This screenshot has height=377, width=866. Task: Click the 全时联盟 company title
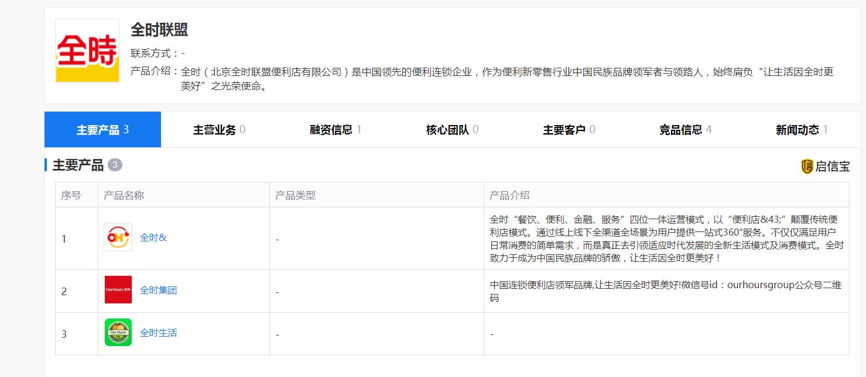pos(159,30)
